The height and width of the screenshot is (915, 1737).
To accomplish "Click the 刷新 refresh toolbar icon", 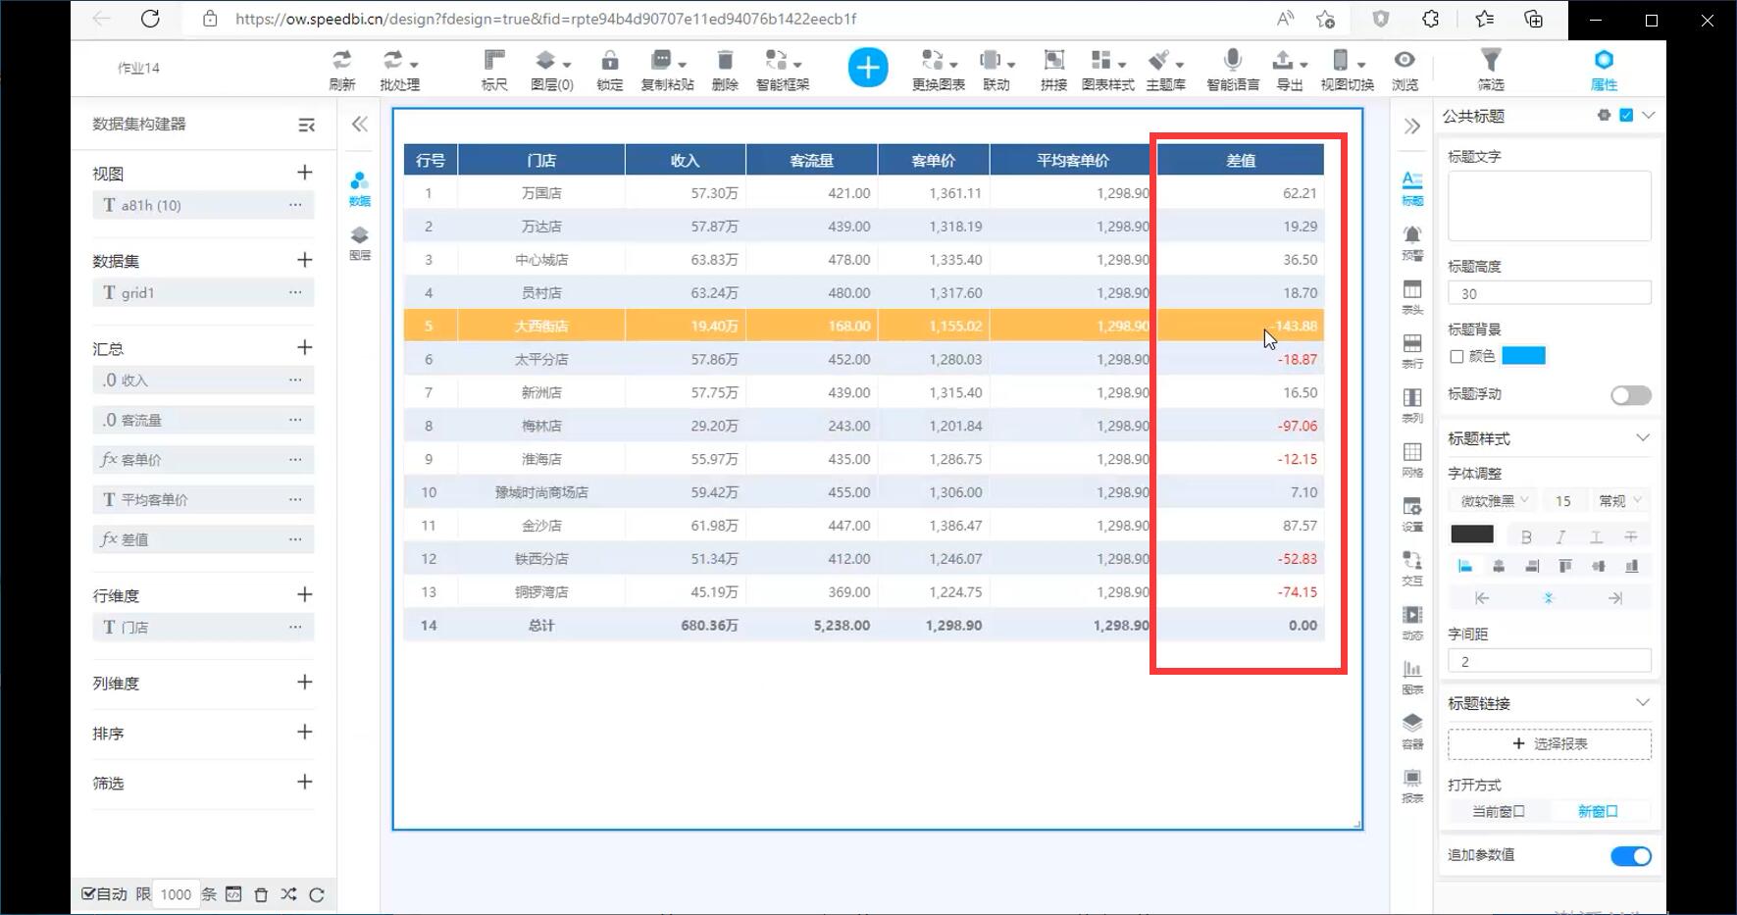I will tap(341, 69).
